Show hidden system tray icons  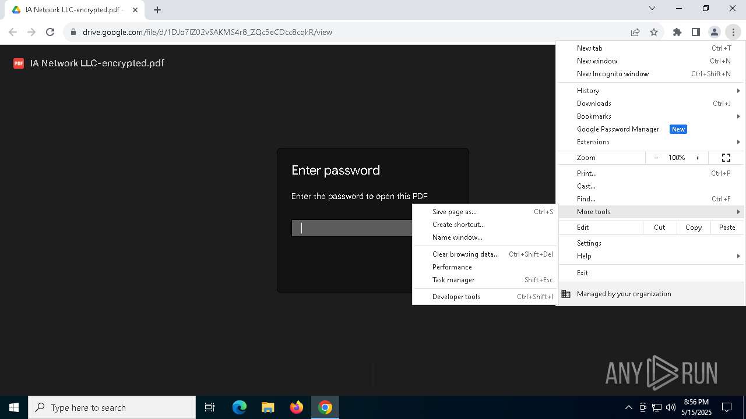[628, 407]
